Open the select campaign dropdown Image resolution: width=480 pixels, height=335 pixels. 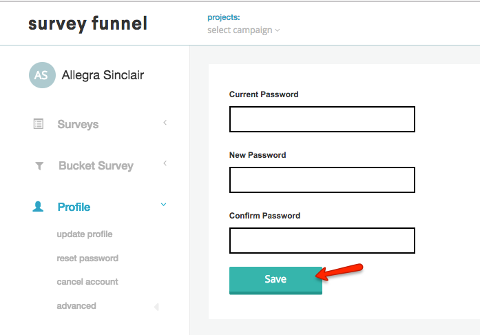[244, 30]
